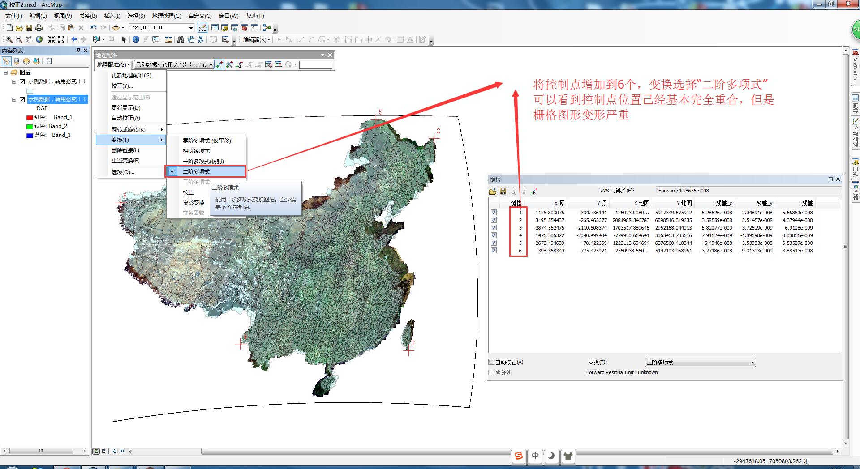Open the Catalog window icon

pyautogui.click(x=225, y=28)
